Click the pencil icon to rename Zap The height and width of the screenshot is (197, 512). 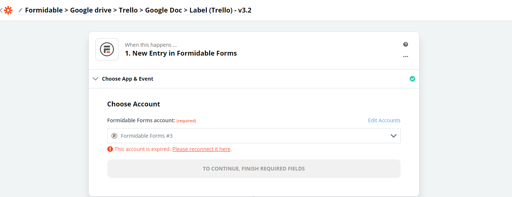pos(20,10)
